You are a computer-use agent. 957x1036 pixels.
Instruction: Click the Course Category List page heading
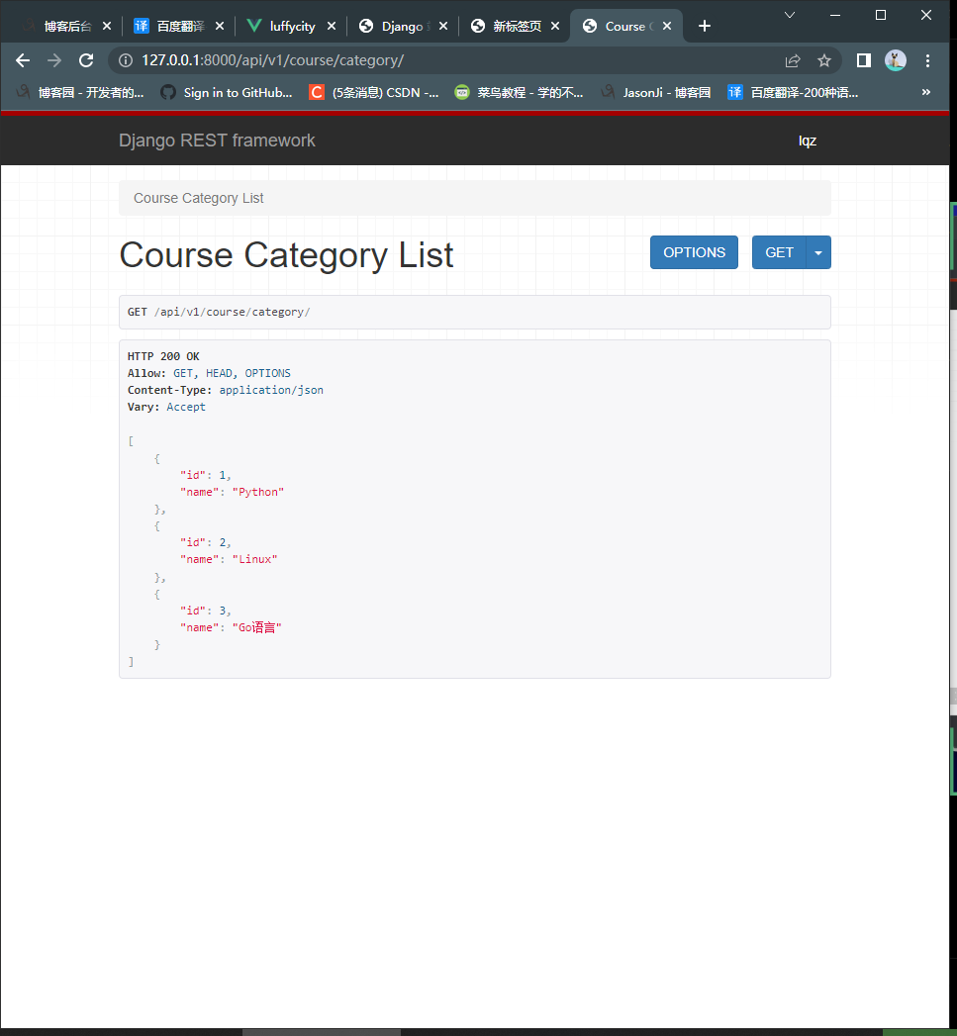tap(286, 255)
